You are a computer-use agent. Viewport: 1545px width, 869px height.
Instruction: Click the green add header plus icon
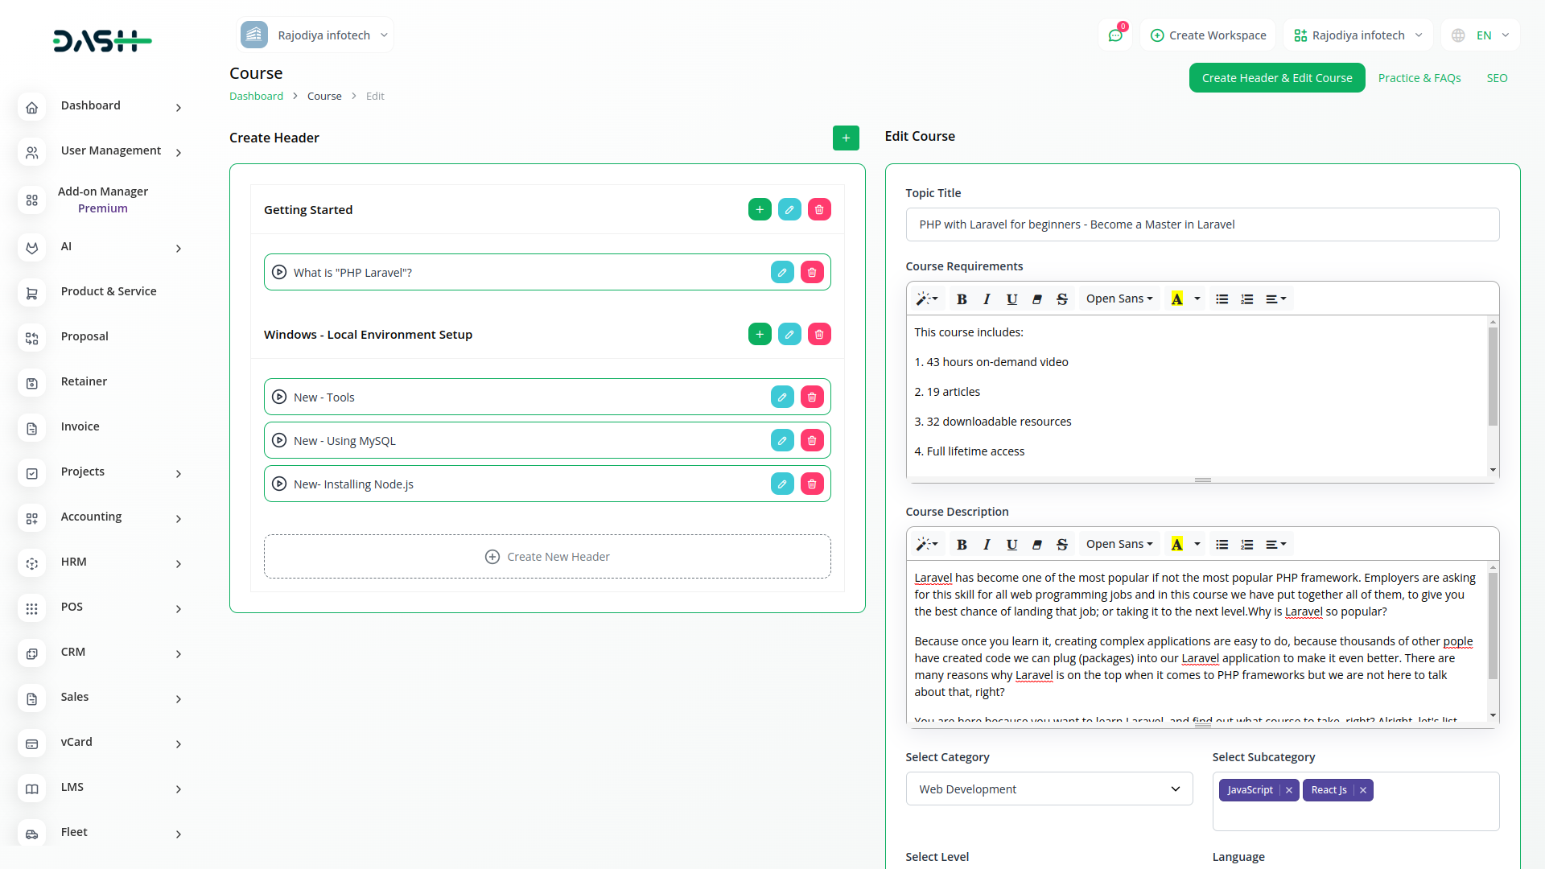pyautogui.click(x=846, y=138)
